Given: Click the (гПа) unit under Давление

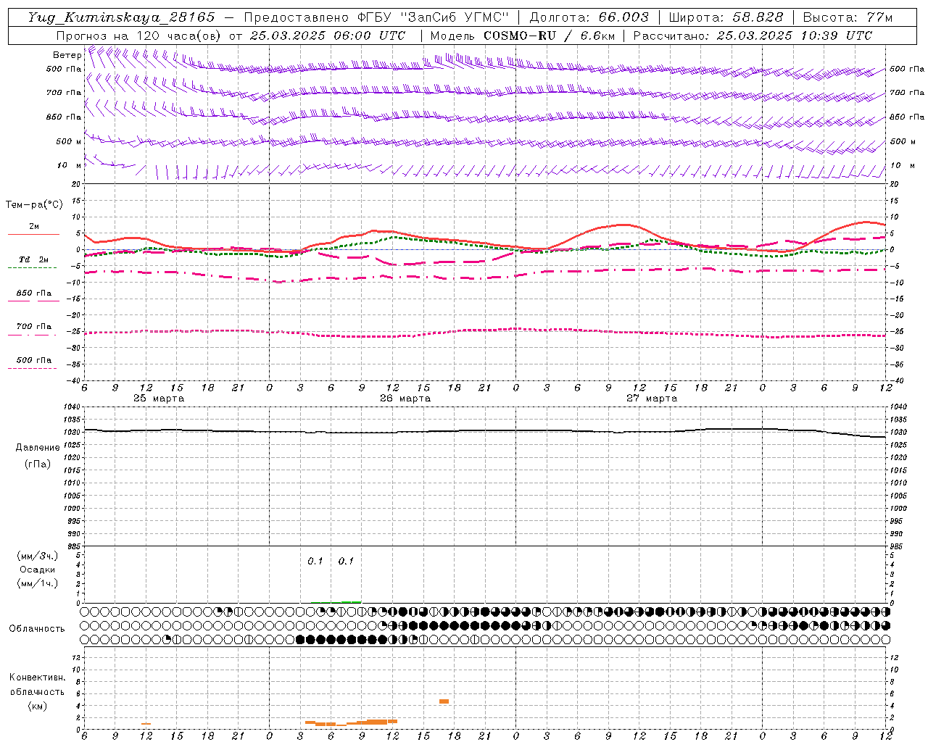Looking at the screenshot, I should pyautogui.click(x=37, y=464).
